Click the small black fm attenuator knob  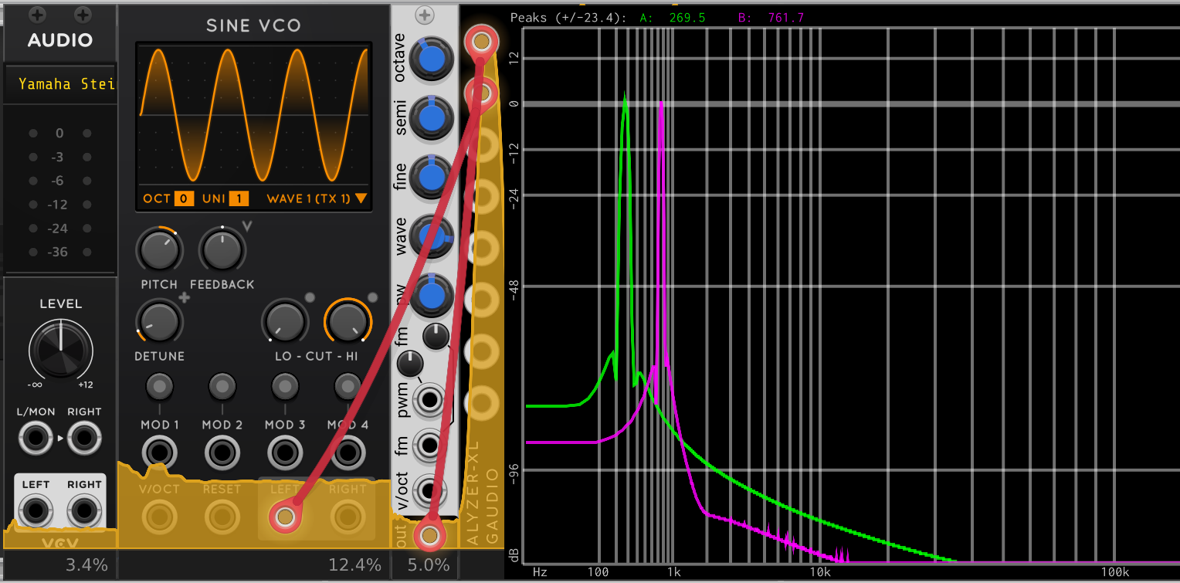(436, 335)
